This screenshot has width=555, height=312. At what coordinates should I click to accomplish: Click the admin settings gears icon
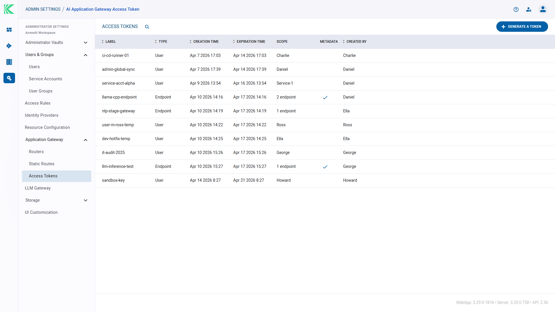[9, 78]
